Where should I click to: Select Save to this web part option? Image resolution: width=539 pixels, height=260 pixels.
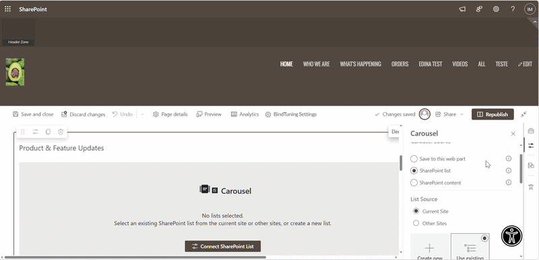(439, 159)
